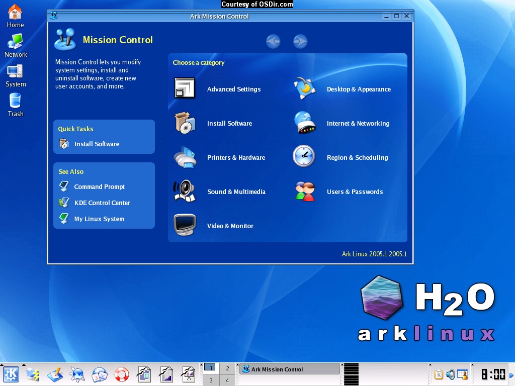Open the calendar reminder tray icon
The image size is (515, 386).
tap(463, 374)
